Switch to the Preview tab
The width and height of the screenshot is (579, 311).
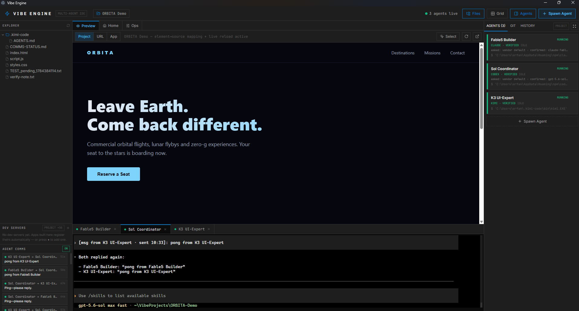[x=86, y=26]
